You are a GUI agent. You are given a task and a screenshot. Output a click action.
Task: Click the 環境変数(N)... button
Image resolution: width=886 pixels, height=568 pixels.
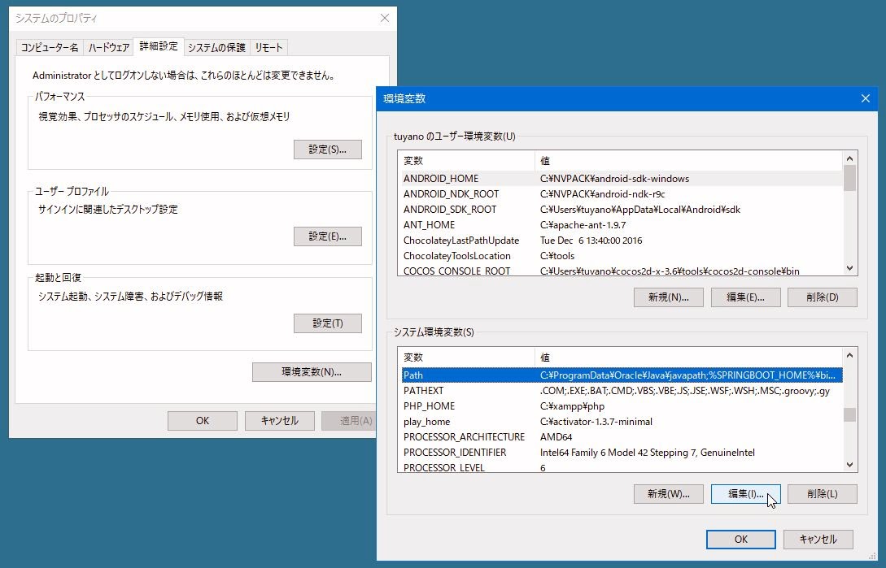click(312, 372)
